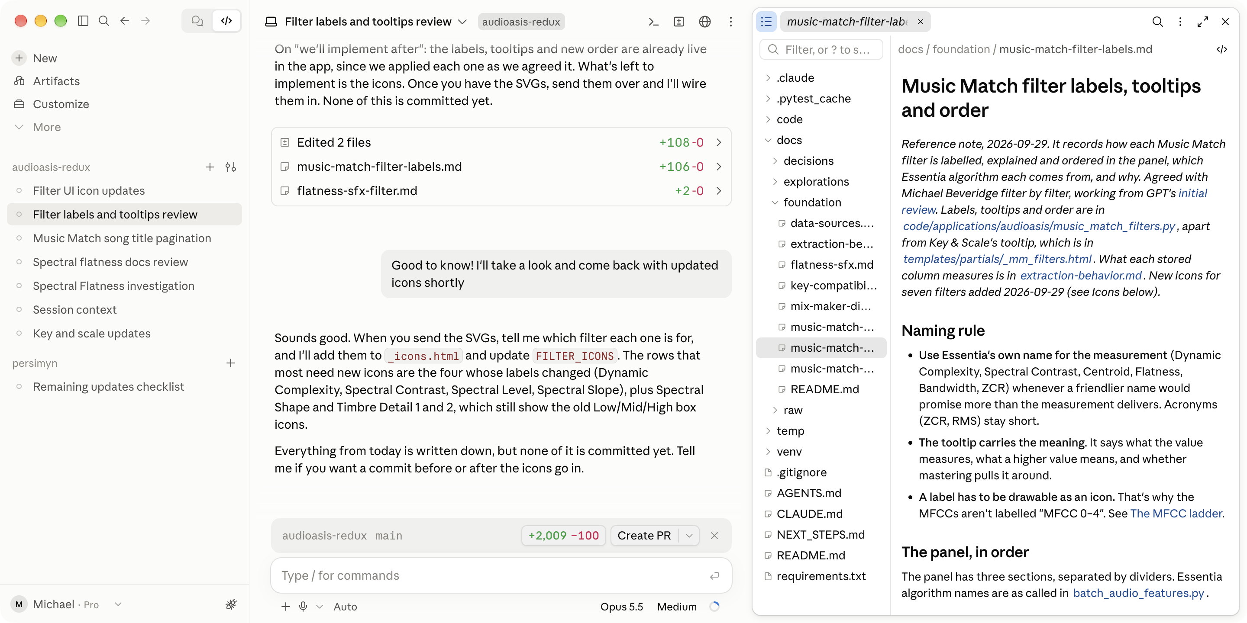
Task: Open the diff view icon in header
Action: [678, 21]
